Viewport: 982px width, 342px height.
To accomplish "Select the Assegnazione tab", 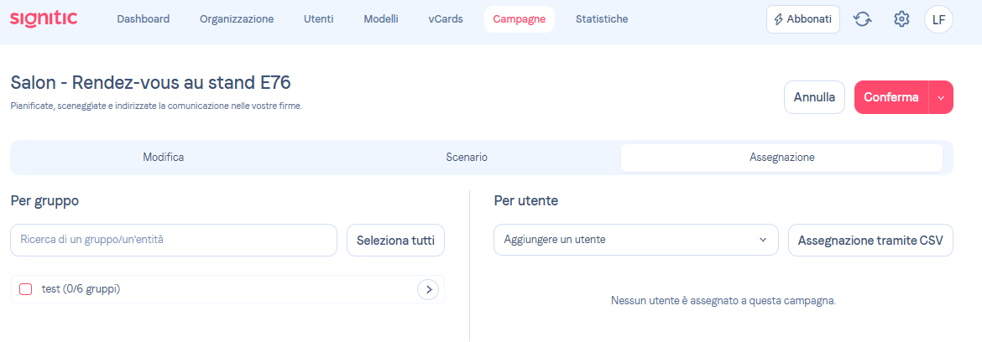I will [x=781, y=158].
